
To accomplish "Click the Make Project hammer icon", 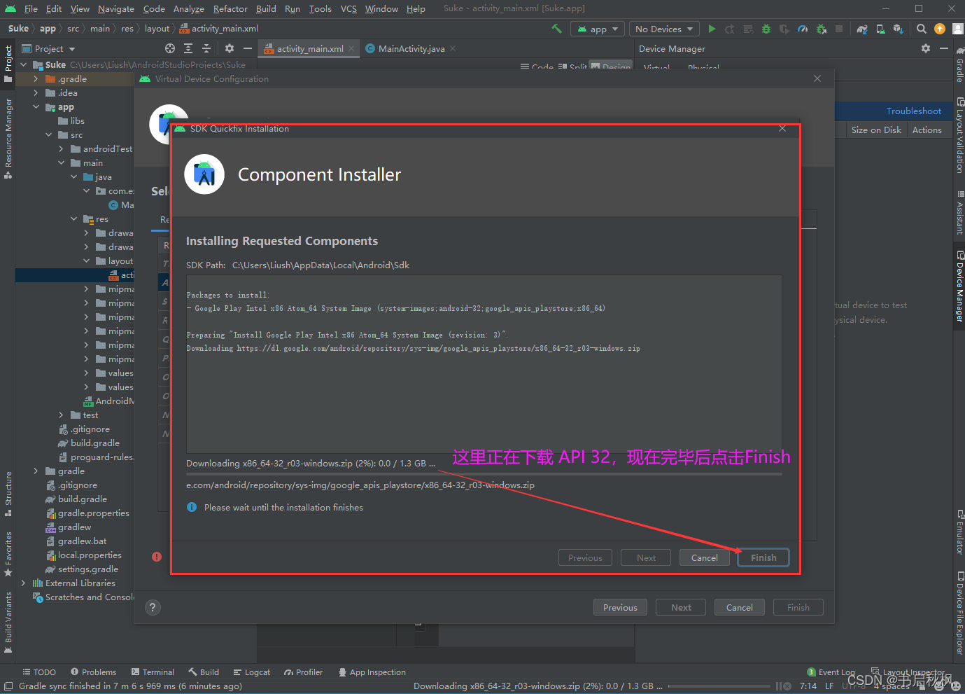I will [x=557, y=29].
